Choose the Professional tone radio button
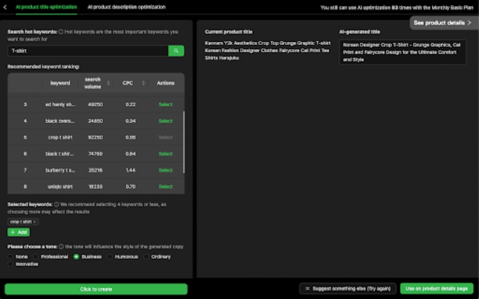 pyautogui.click(x=36, y=257)
